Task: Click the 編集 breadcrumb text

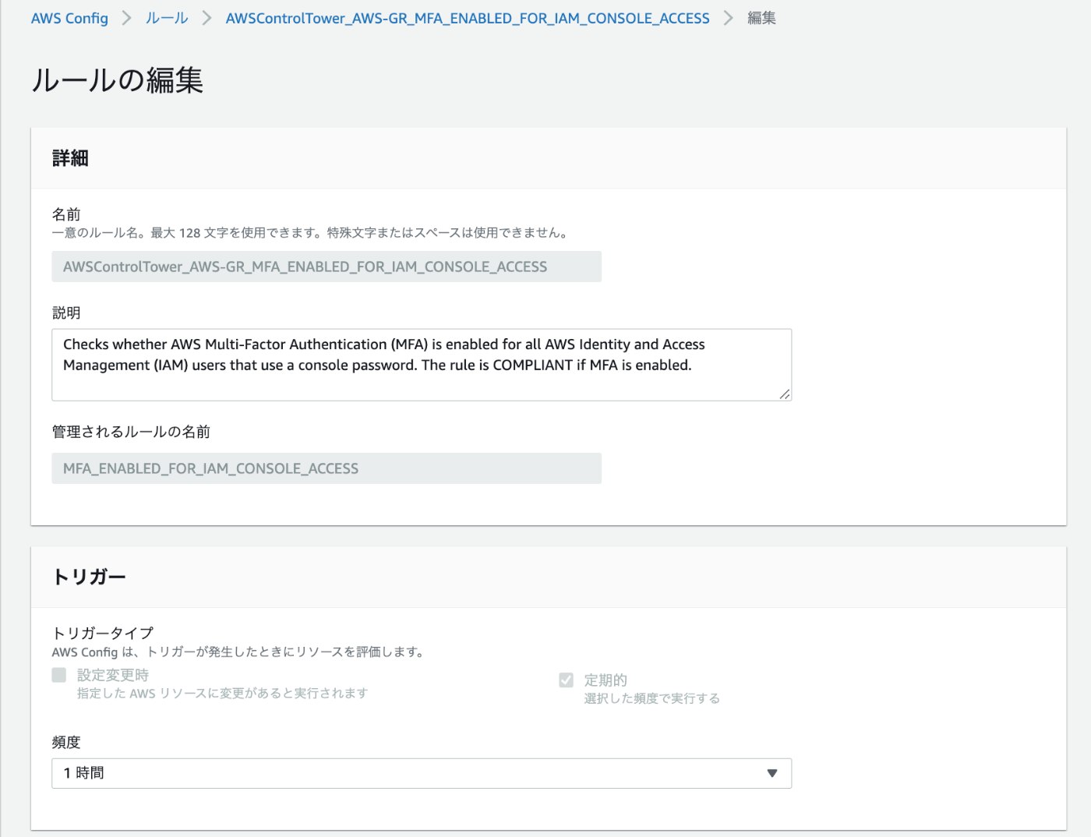Action: [761, 18]
